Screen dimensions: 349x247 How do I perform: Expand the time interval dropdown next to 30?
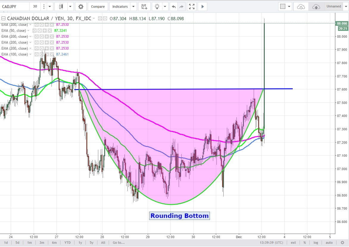tap(50, 7)
